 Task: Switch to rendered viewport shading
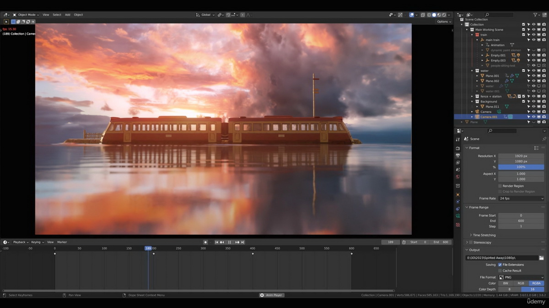click(443, 15)
